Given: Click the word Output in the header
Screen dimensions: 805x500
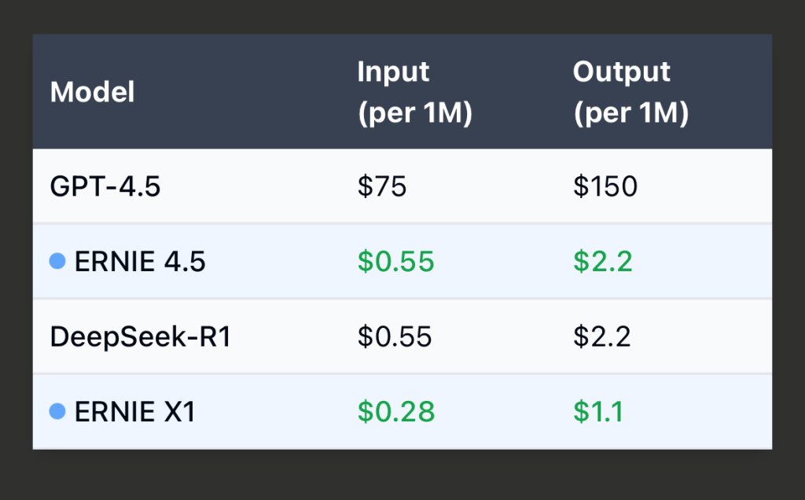Looking at the screenshot, I should coord(622,72).
